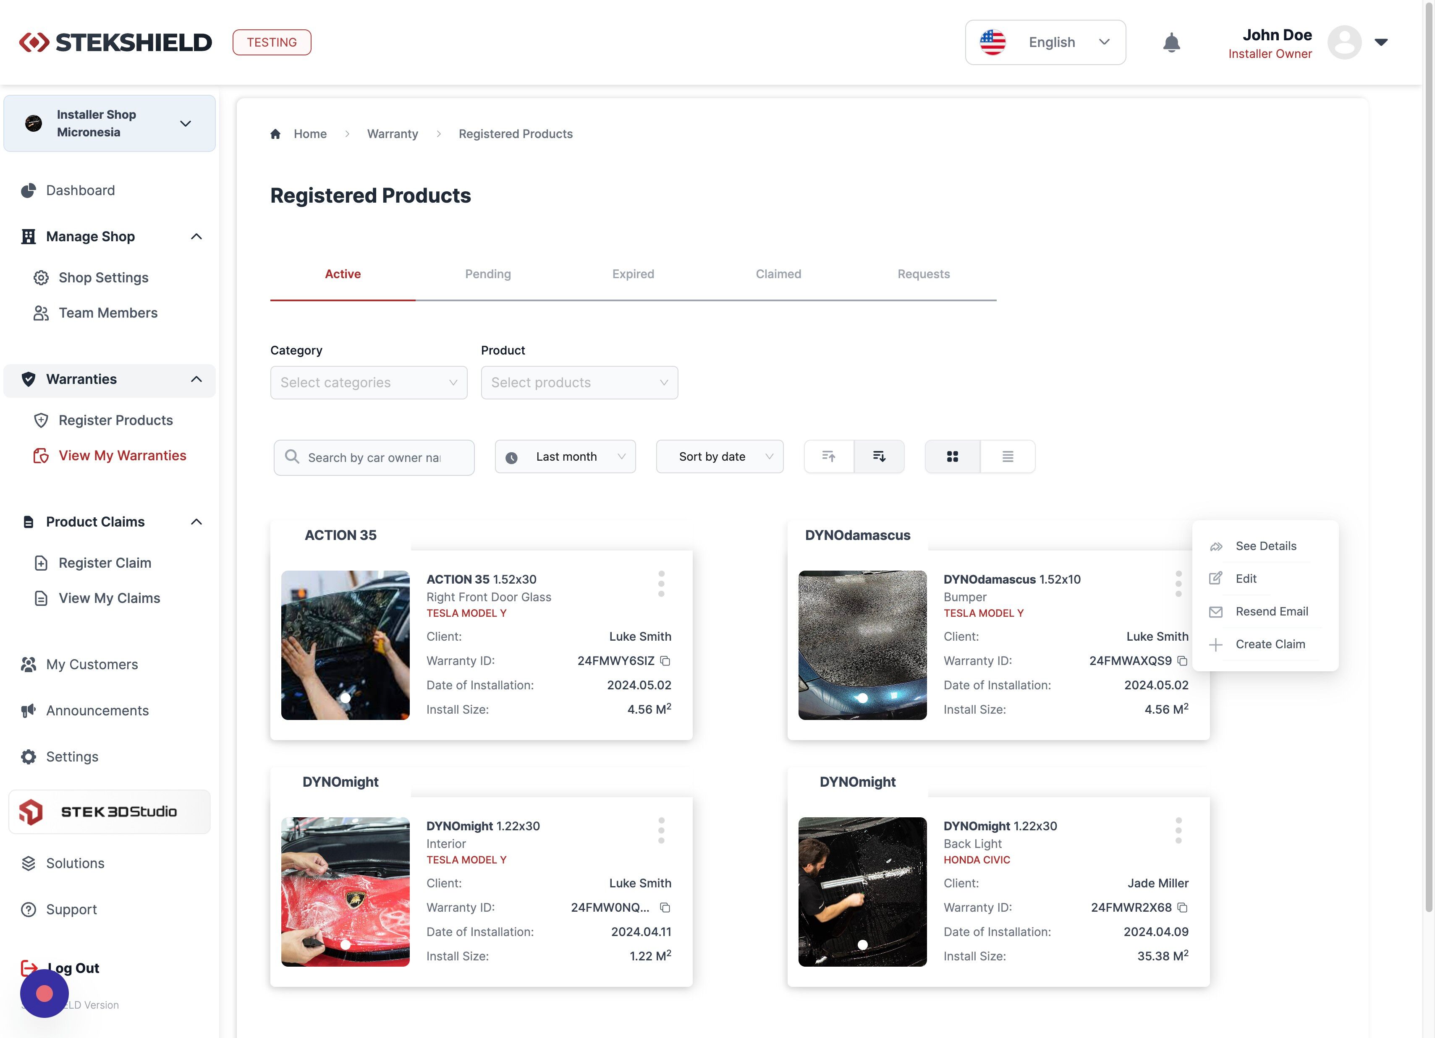Open options menu for ACTION 35 card
The width and height of the screenshot is (1435, 1038).
661,584
